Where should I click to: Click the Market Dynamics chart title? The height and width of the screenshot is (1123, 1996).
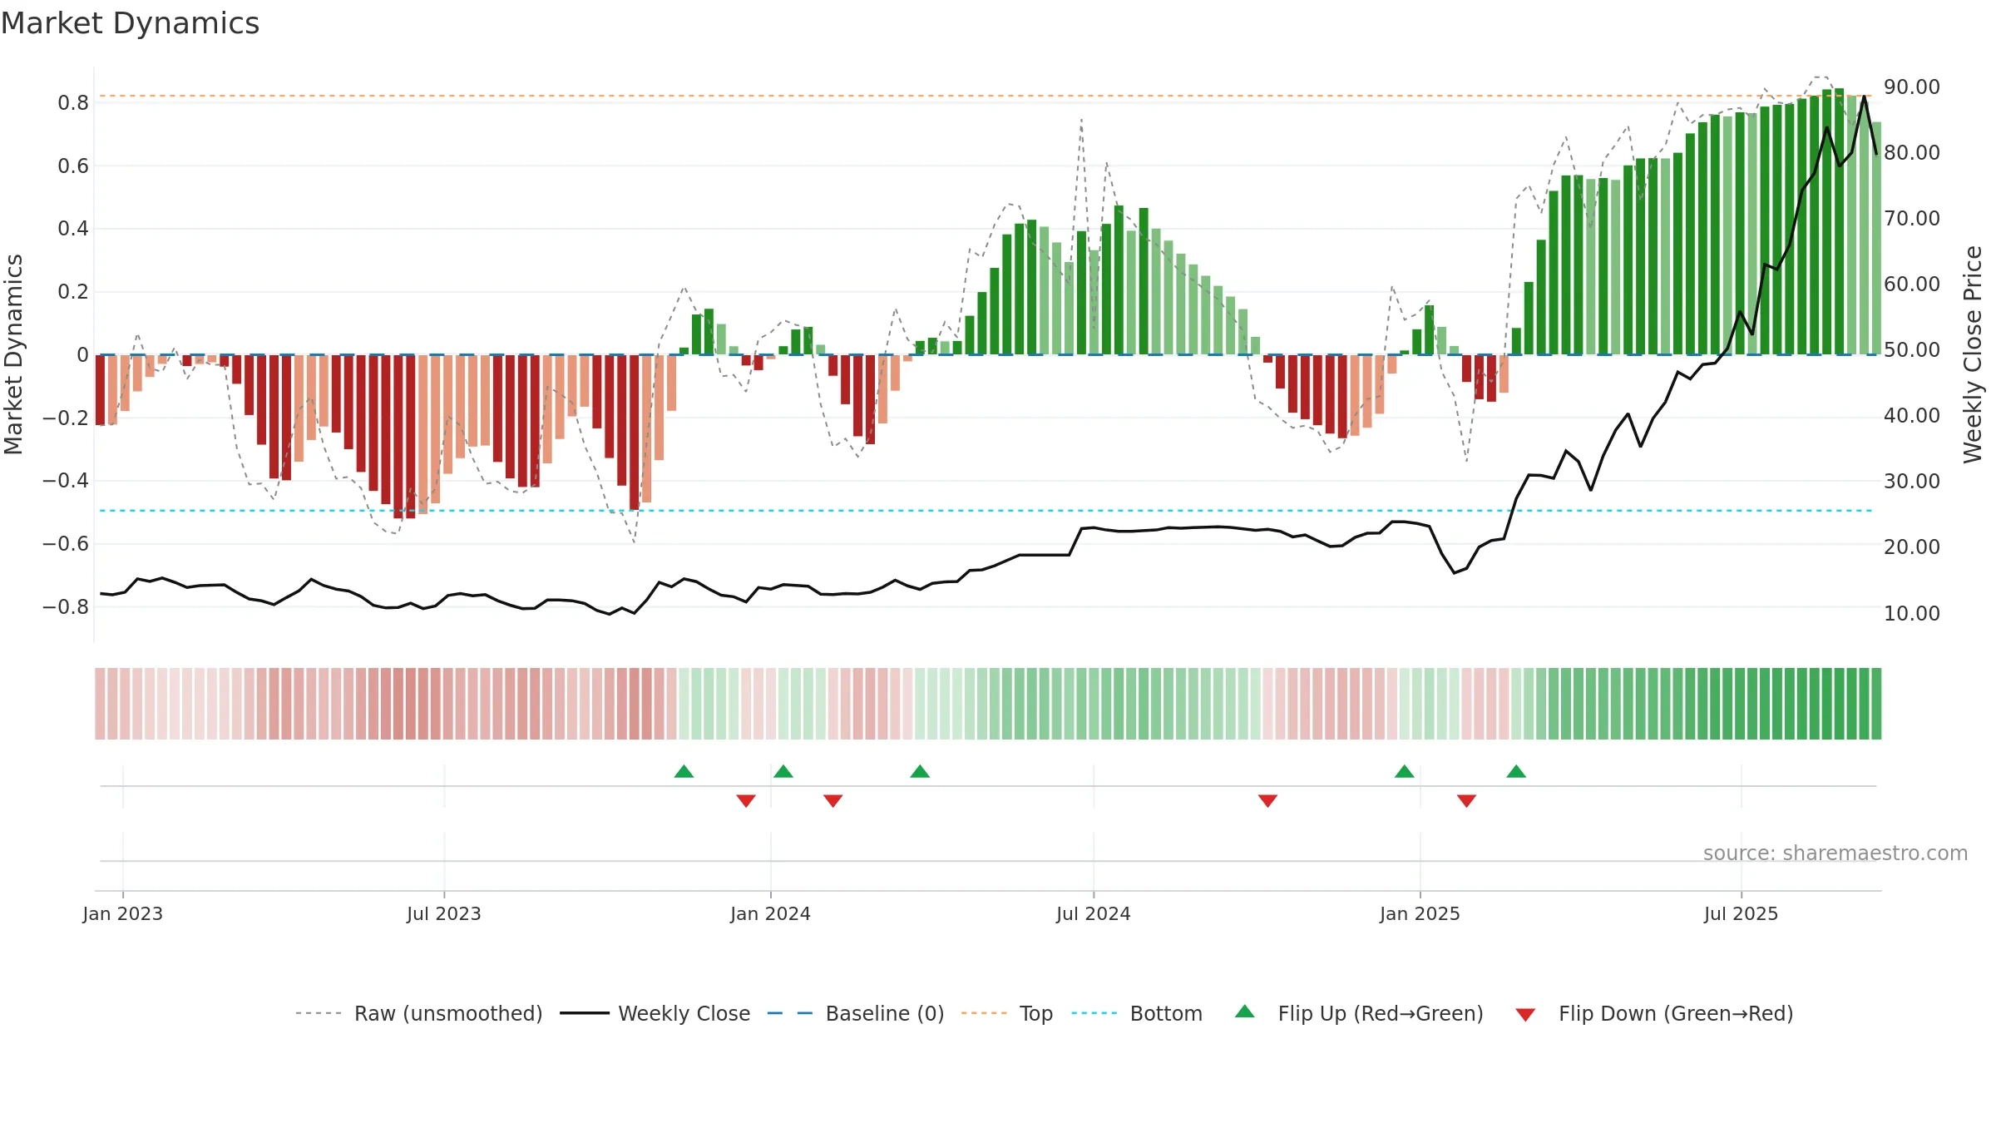click(131, 23)
